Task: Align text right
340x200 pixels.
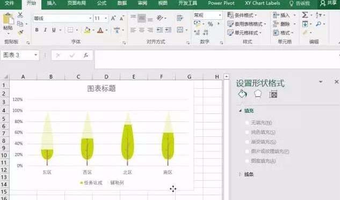Action: 150,30
